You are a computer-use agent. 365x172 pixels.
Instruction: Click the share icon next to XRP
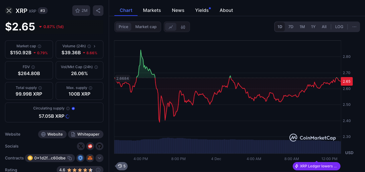point(98,11)
